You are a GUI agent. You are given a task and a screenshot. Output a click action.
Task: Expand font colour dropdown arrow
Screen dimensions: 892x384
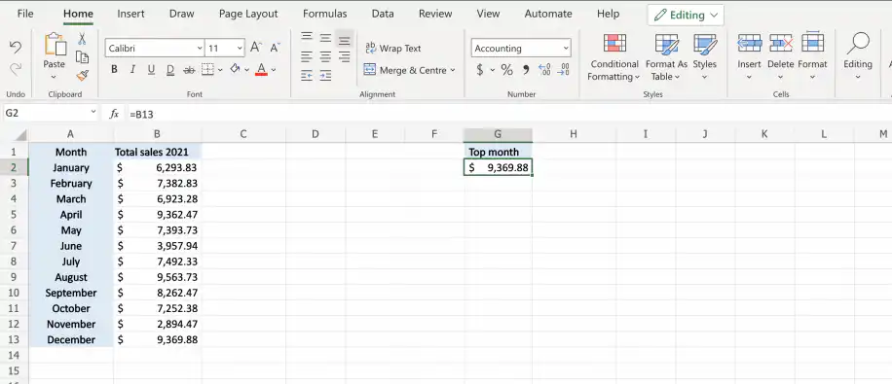point(274,70)
